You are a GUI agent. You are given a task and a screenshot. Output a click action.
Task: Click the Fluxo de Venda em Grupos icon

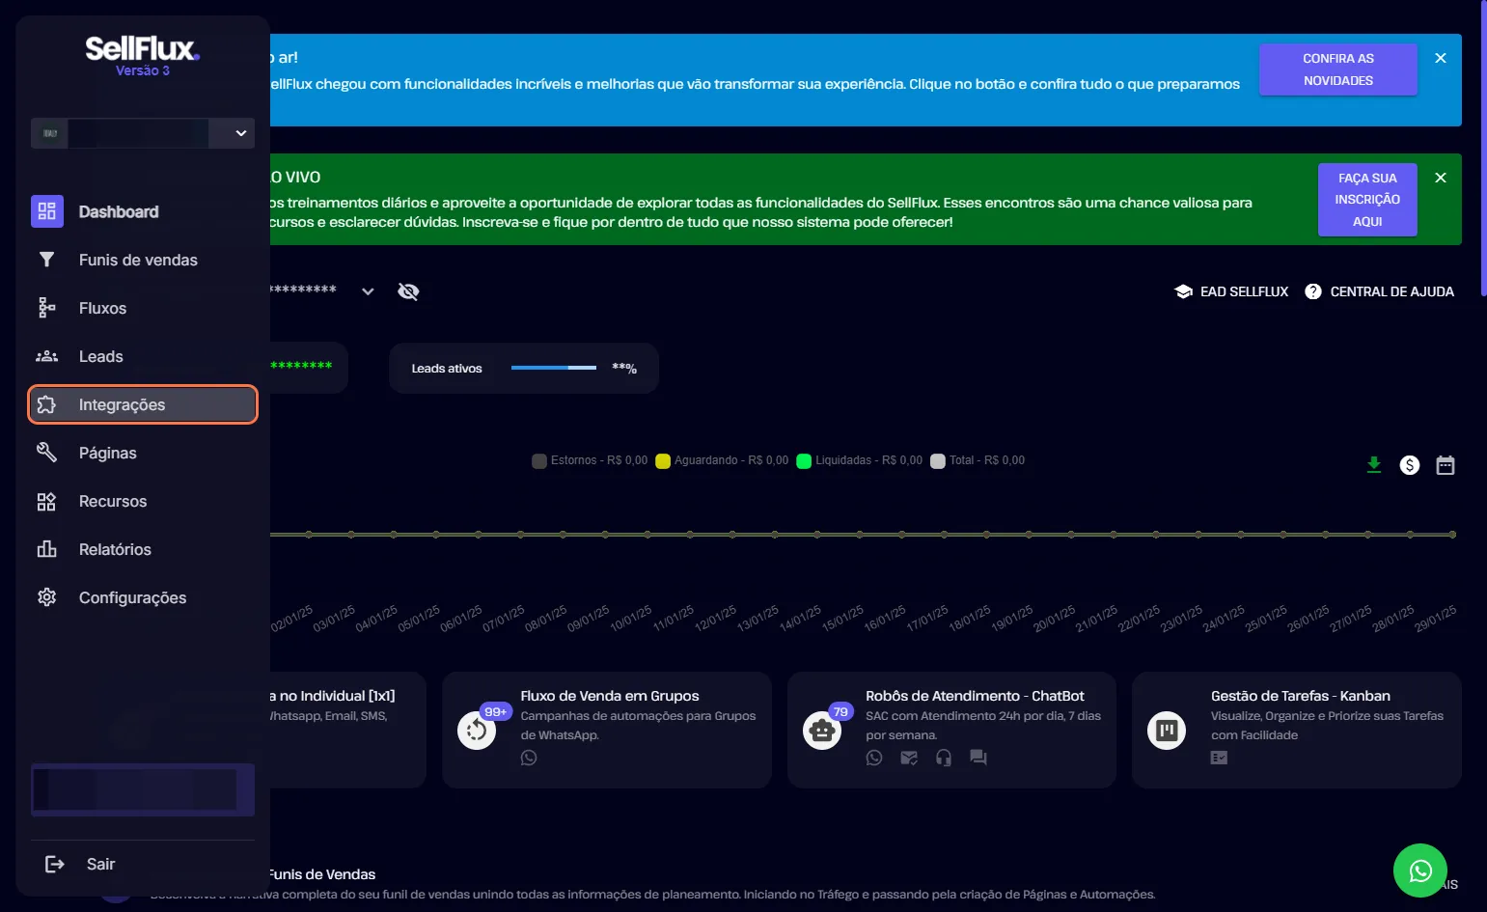477,731
